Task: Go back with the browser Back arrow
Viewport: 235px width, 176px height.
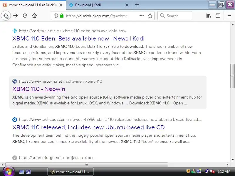Action: 6,16
